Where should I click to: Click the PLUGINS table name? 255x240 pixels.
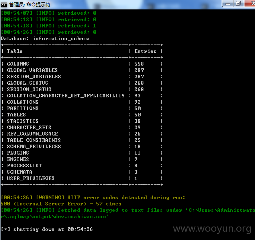[x=18, y=153]
